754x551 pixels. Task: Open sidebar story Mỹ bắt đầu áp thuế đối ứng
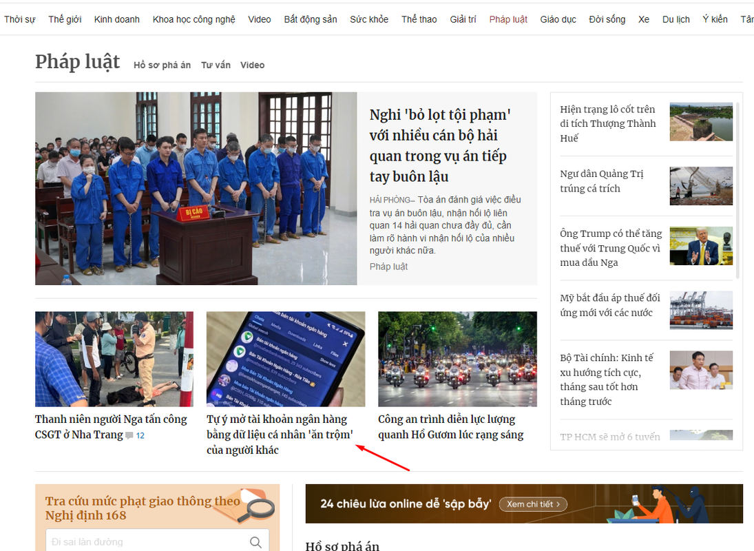609,305
